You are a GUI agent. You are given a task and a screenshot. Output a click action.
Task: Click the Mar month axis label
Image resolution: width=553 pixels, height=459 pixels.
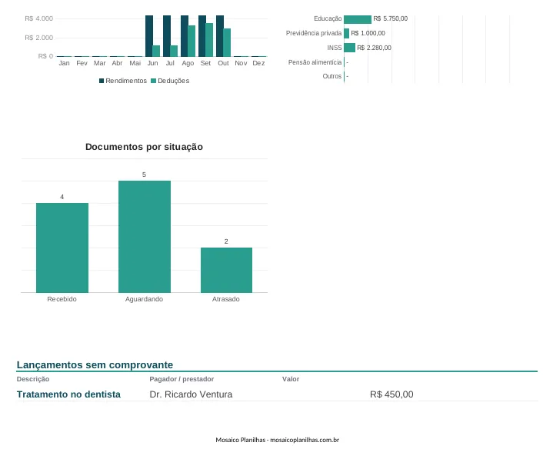[99, 63]
